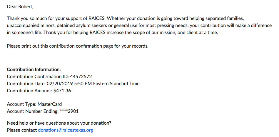This screenshot has height=137, width=279.
Task: Click the "Contribution Confirmation ID:" label
Action: (38, 76)
